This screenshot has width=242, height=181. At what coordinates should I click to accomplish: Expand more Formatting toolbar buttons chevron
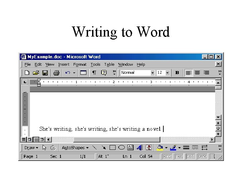(220, 72)
